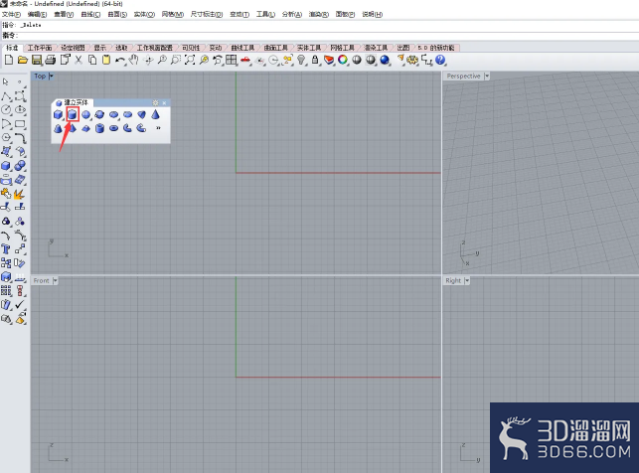Select the Torus tool in the solid palette
639x473 pixels.
tap(113, 128)
